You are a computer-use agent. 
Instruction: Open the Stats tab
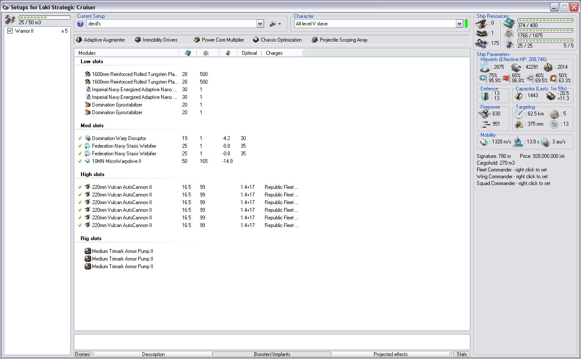coord(462,354)
